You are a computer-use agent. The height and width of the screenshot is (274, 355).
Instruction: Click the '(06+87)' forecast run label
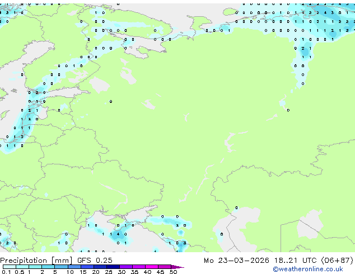tap(337, 261)
